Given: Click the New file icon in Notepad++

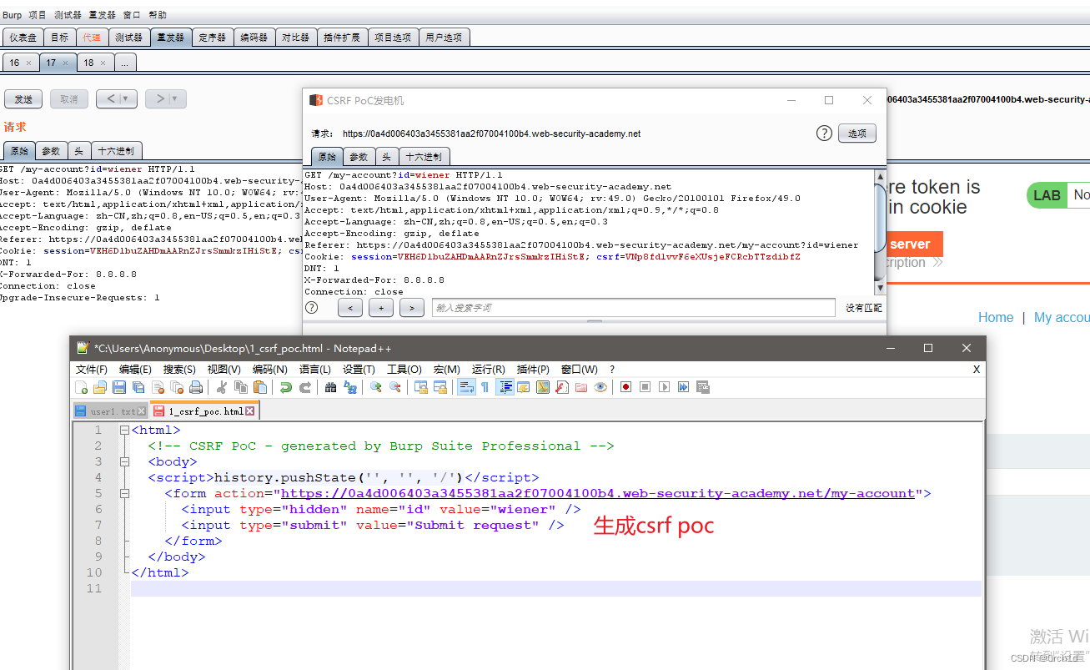Looking at the screenshot, I should tap(82, 387).
